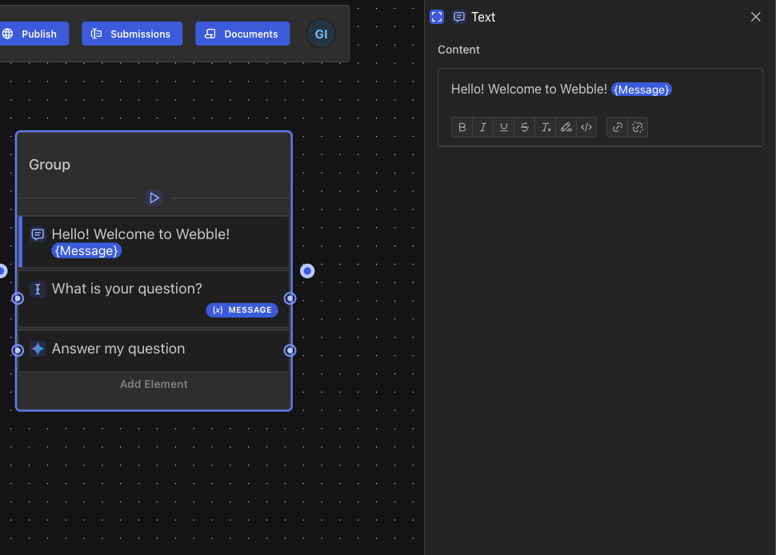The width and height of the screenshot is (776, 555).
Task: Toggle underline formatting in the text editor
Action: coord(504,127)
